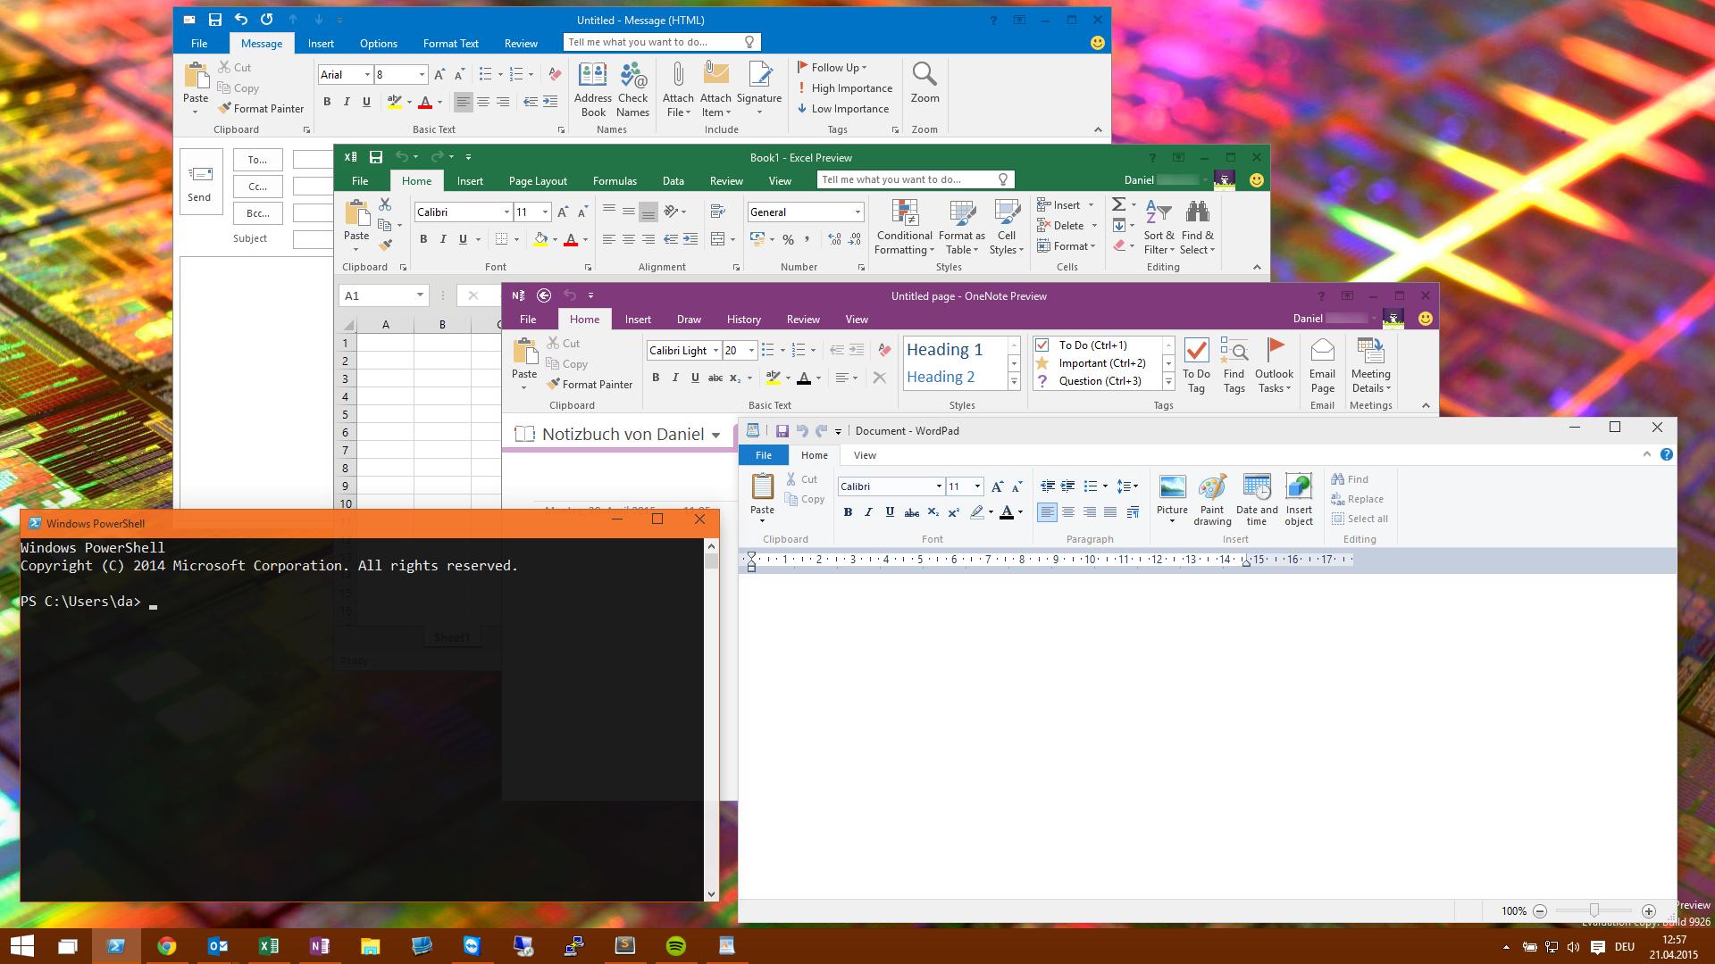
Task: Open Outlook Tasks in OneNote
Action: tap(1274, 365)
